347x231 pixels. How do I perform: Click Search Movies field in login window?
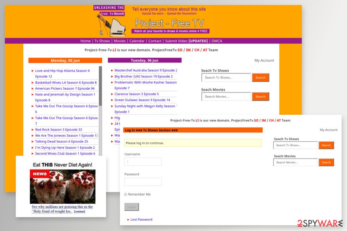point(296,162)
